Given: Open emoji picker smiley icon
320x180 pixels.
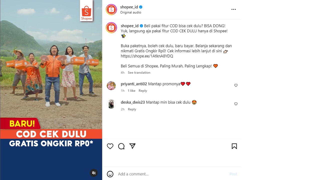Looking at the screenshot, I should pos(110,174).
